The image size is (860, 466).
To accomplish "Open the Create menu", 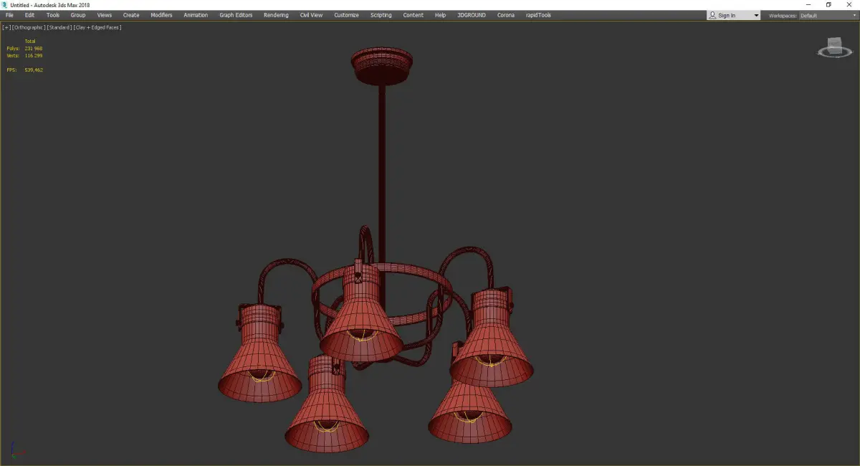I will click(x=131, y=15).
